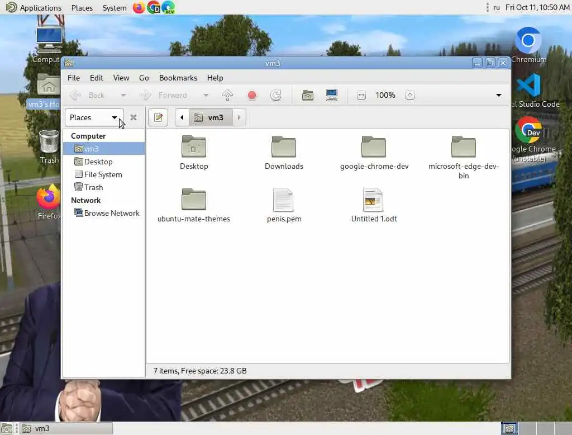This screenshot has height=435, width=572.
Task: Select the google-chrome-dev folder
Action: pyautogui.click(x=374, y=146)
